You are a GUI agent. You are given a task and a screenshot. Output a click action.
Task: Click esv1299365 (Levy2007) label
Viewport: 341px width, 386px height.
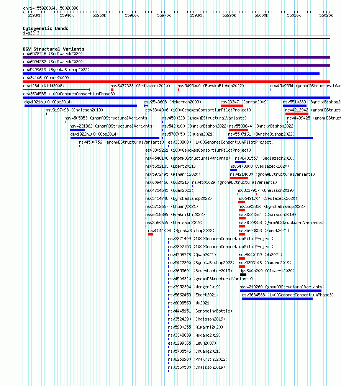(192, 343)
